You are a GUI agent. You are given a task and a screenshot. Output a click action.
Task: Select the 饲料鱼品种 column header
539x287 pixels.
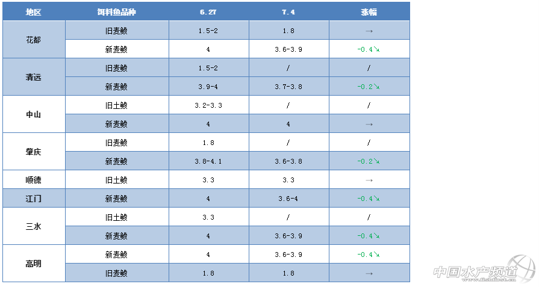(116, 12)
